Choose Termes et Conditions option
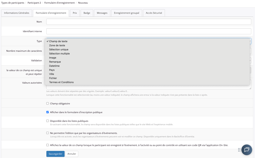This screenshot has width=255, height=158. (x=61, y=82)
